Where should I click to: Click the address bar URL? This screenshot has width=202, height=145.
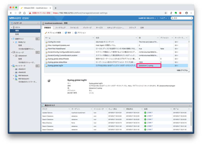tap(80, 13)
